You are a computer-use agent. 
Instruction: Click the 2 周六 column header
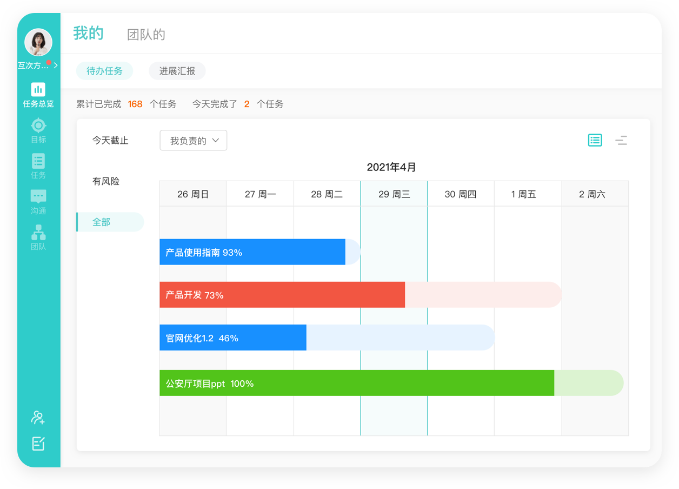[x=595, y=194]
